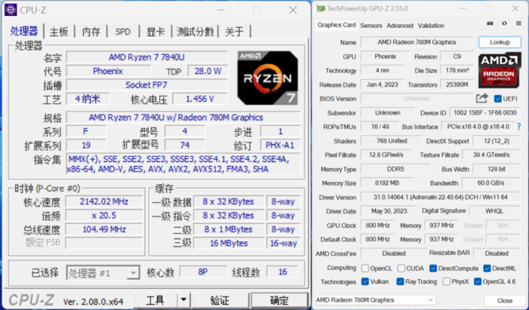Toggle the Ray Tracing checkbox
This screenshot has width=529, height=310.
[400, 281]
